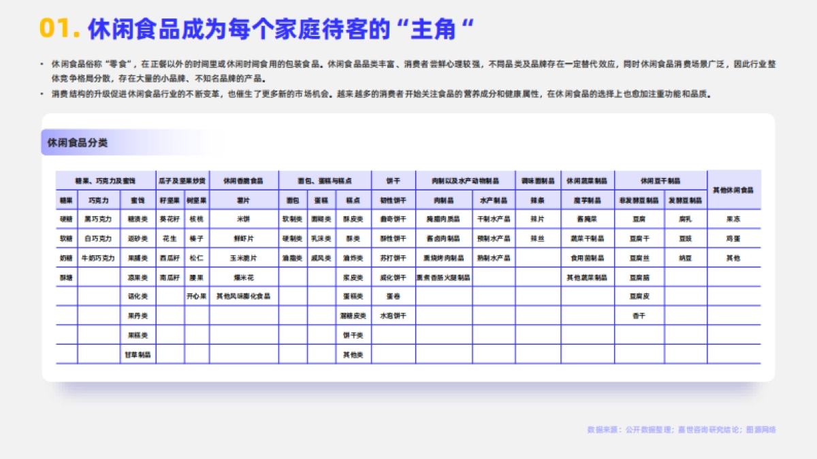
Task: Click the 纳豆 cell
Action: (x=685, y=258)
